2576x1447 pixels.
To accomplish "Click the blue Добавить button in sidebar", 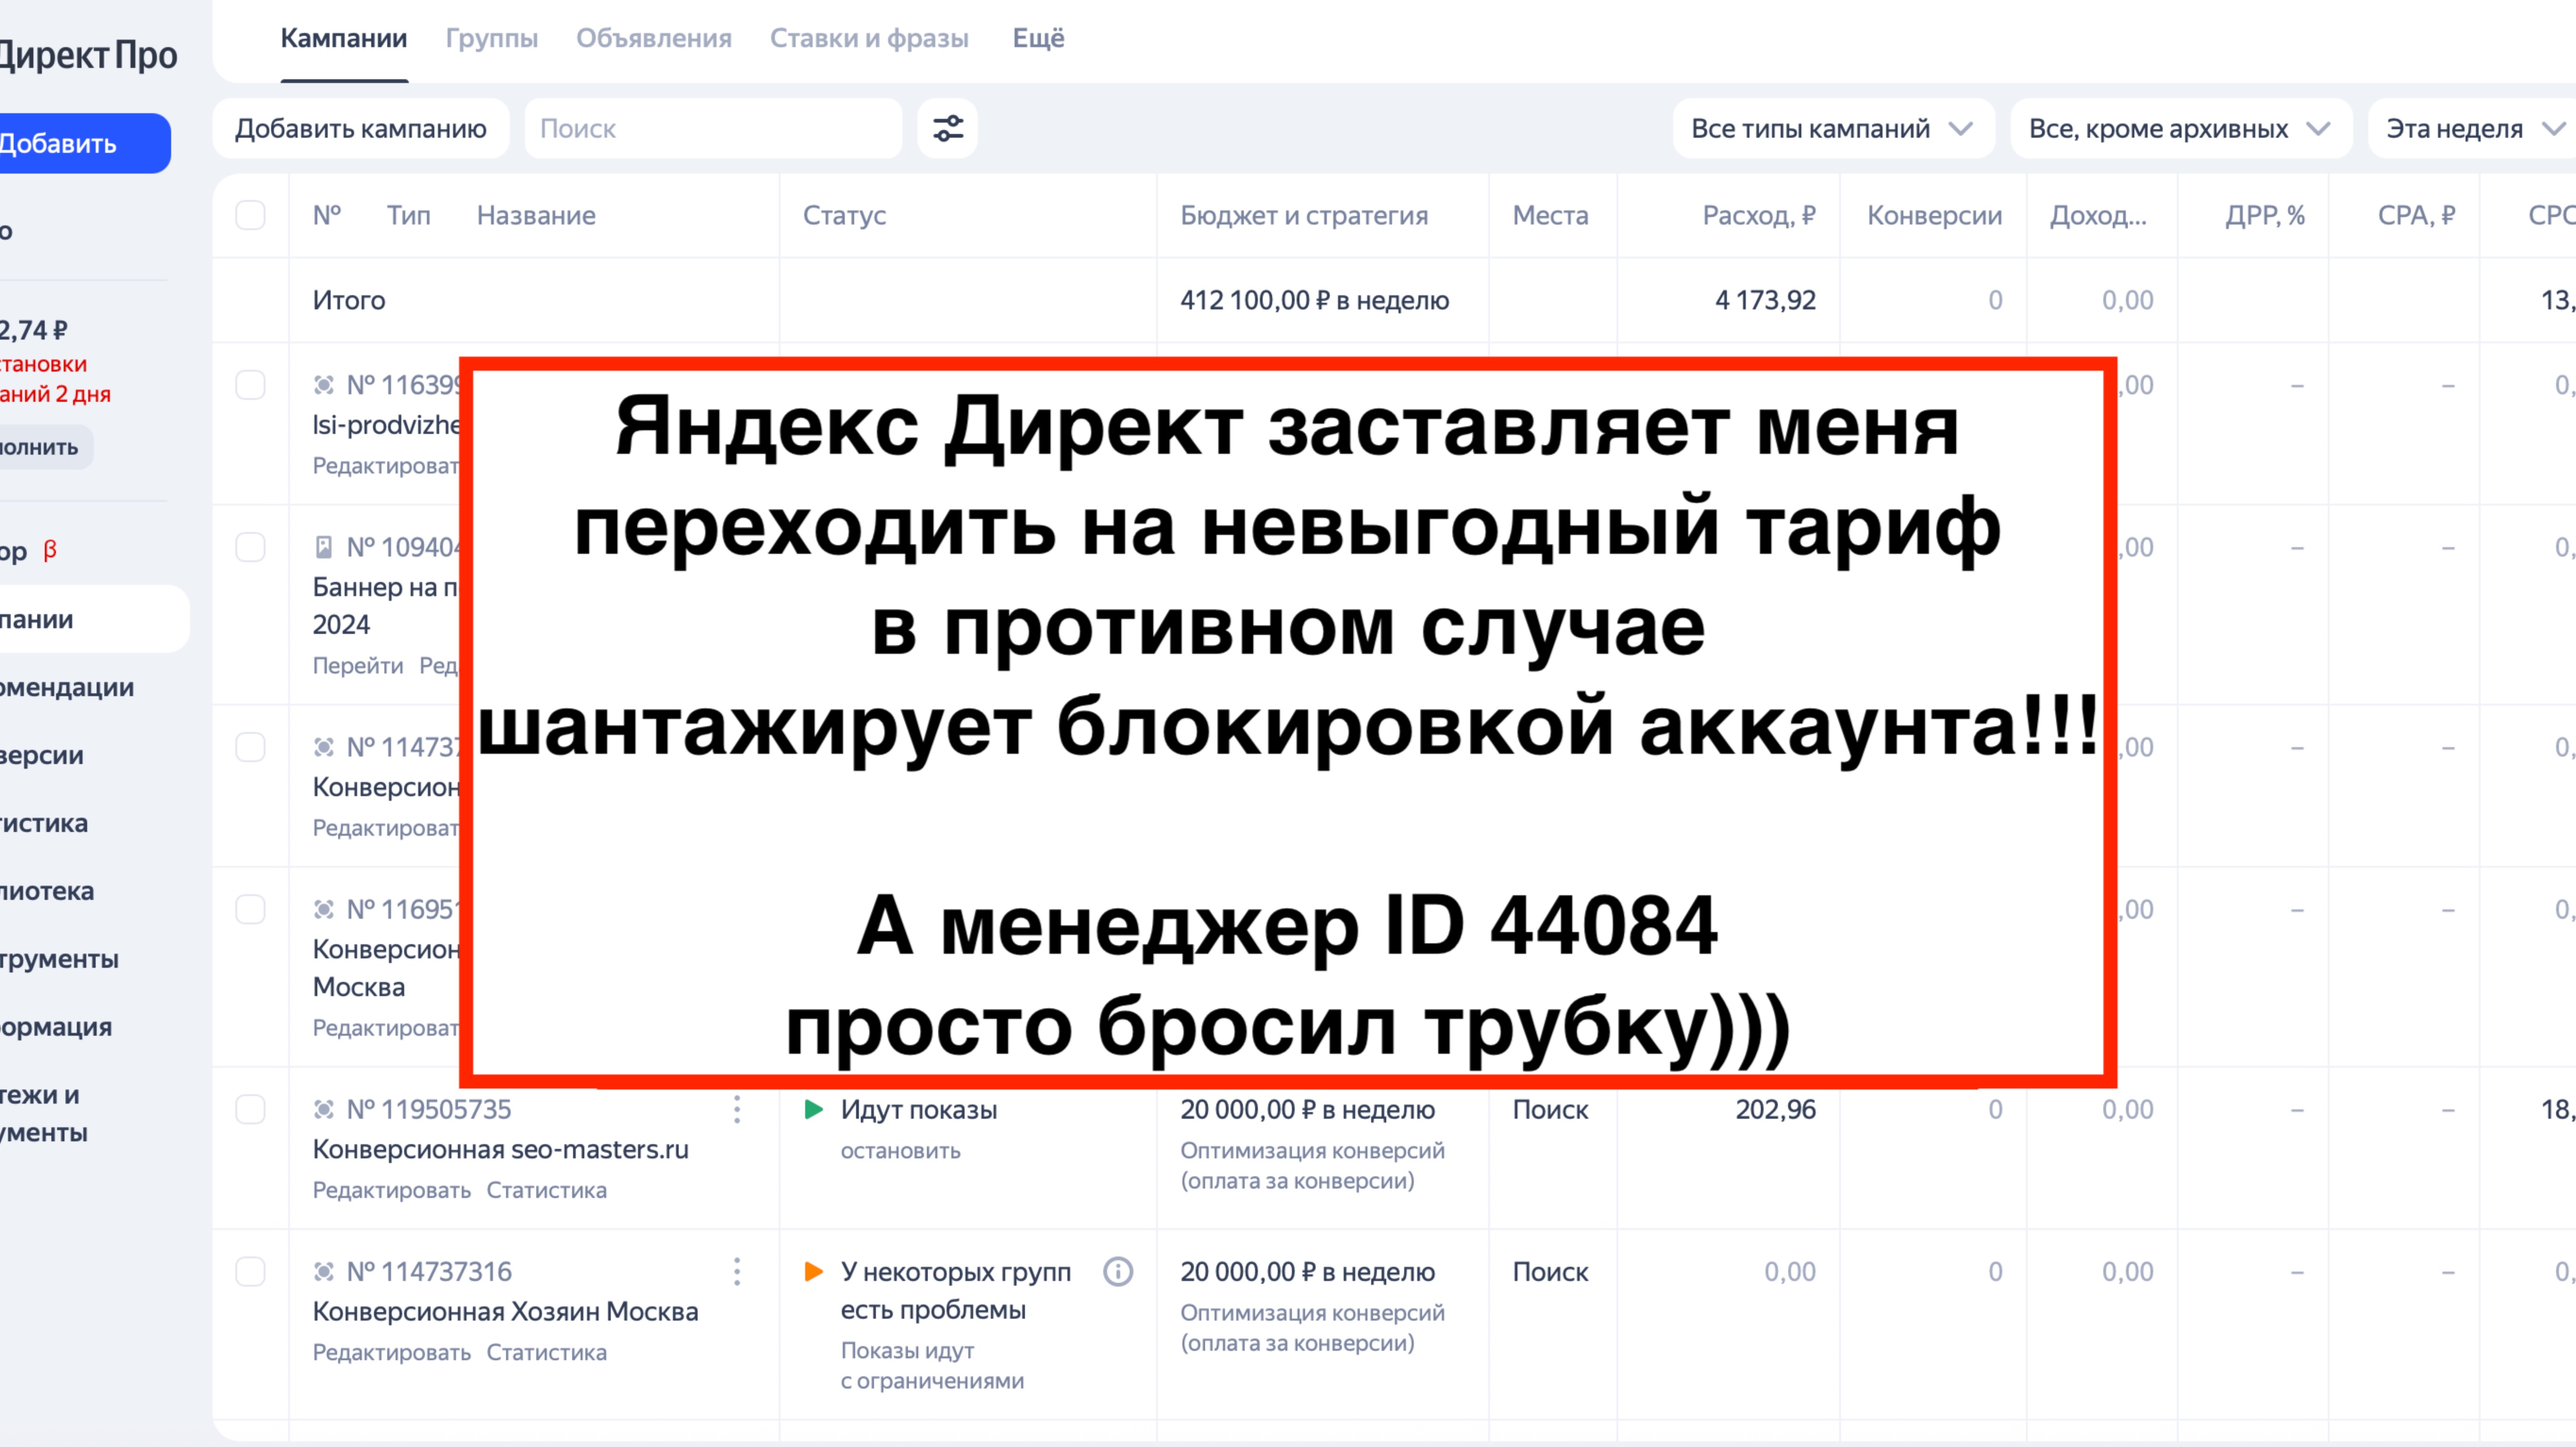I will (x=85, y=143).
